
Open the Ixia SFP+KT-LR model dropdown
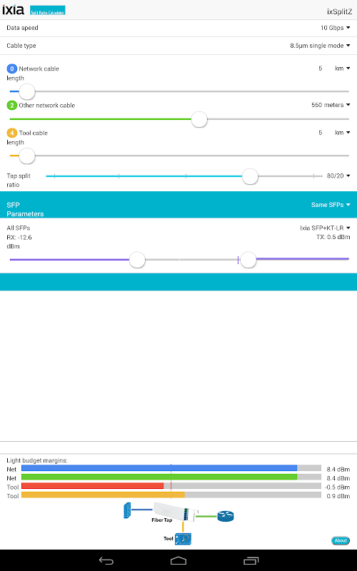325,228
